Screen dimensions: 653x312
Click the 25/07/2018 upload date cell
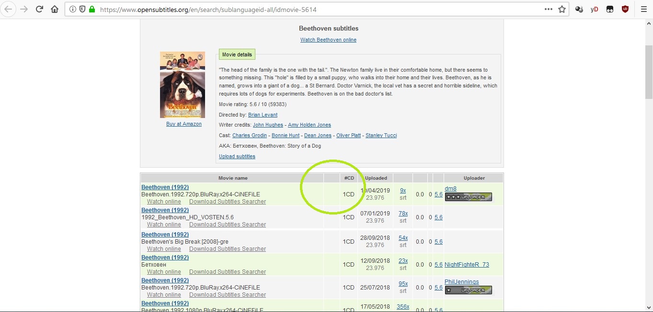point(375,288)
